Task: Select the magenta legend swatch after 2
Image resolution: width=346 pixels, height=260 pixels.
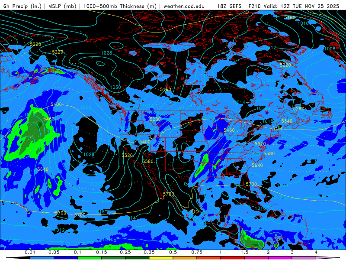Action: (x=280, y=258)
